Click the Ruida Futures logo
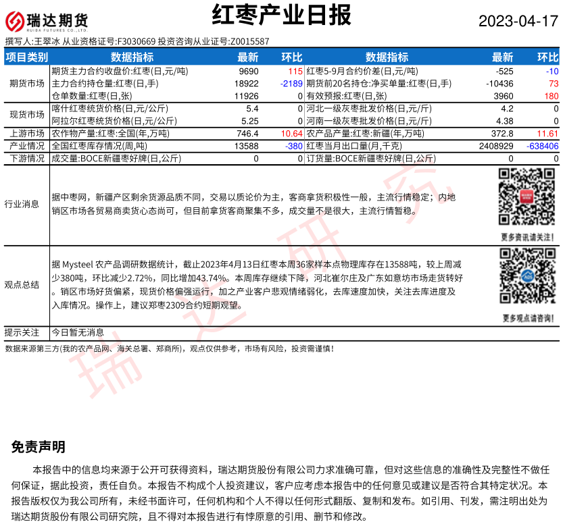The width and height of the screenshot is (563, 524). pos(47,22)
